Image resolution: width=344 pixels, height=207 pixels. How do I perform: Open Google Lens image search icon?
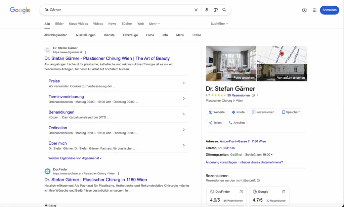(x=216, y=10)
